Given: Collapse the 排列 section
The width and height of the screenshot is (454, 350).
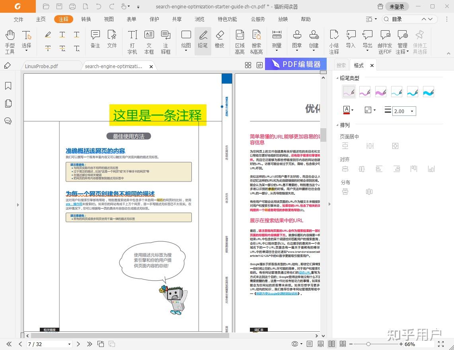Looking at the screenshot, I should pyautogui.click(x=337, y=125).
